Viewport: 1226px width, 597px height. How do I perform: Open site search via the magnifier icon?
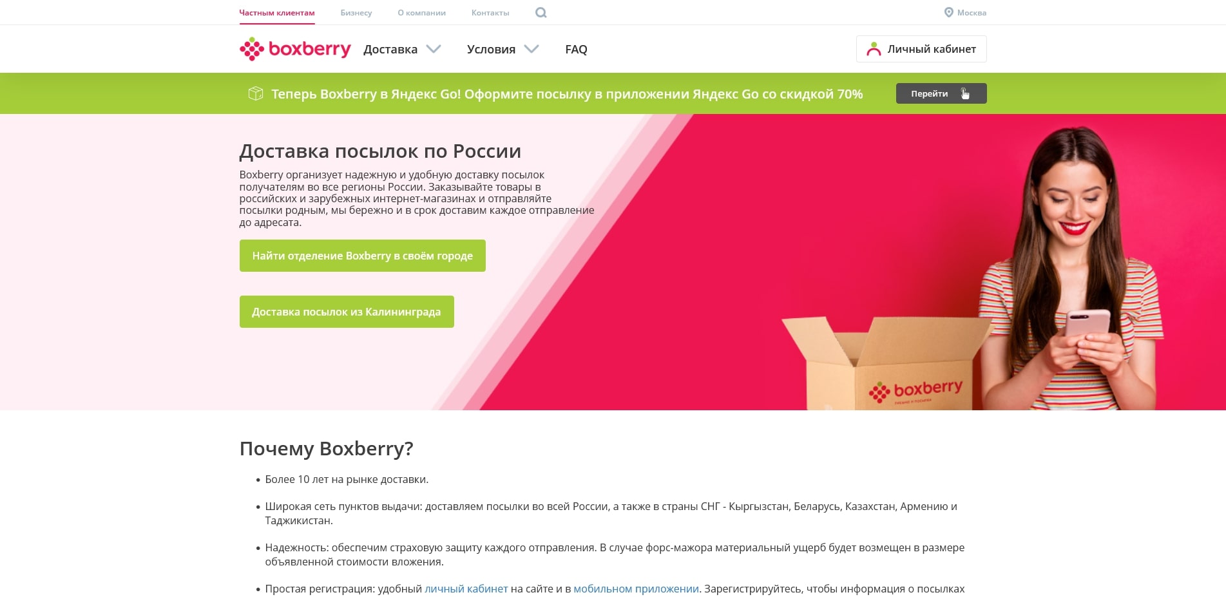pyautogui.click(x=541, y=12)
